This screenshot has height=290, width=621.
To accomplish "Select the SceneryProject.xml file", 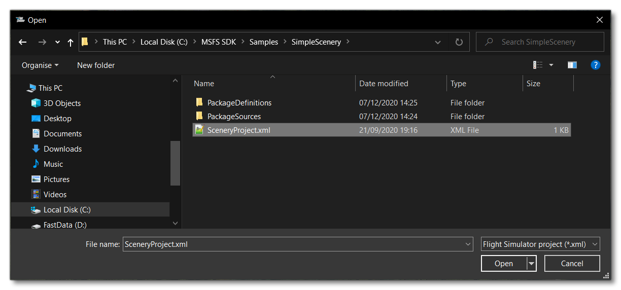I will point(238,130).
